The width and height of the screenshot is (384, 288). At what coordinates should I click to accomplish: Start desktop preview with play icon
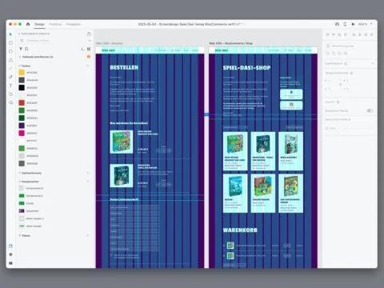click(x=353, y=24)
